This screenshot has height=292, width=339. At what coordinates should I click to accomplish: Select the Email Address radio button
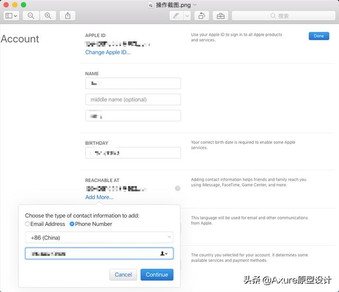(28, 224)
